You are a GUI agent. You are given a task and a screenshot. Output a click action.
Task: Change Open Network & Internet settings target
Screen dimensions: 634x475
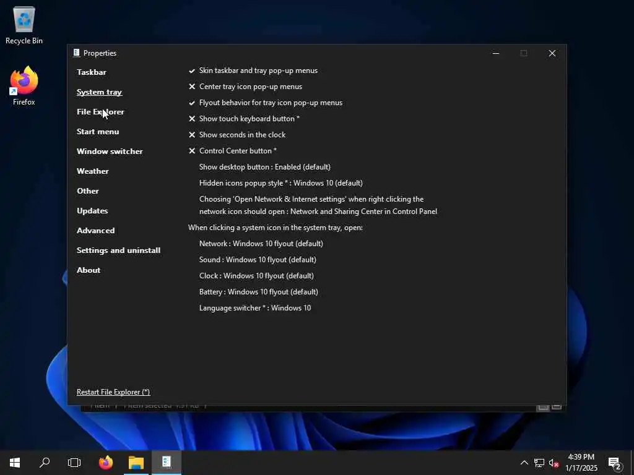(318, 205)
